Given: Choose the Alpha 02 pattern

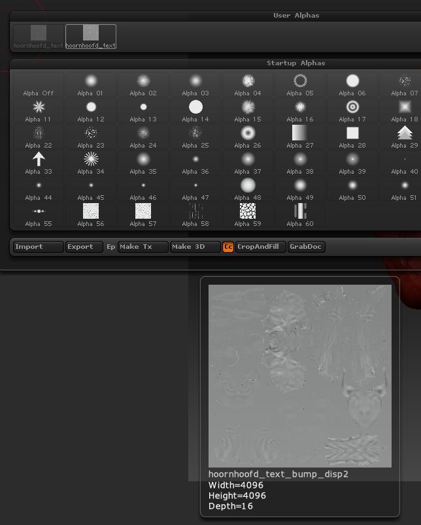Looking at the screenshot, I should 143,85.
